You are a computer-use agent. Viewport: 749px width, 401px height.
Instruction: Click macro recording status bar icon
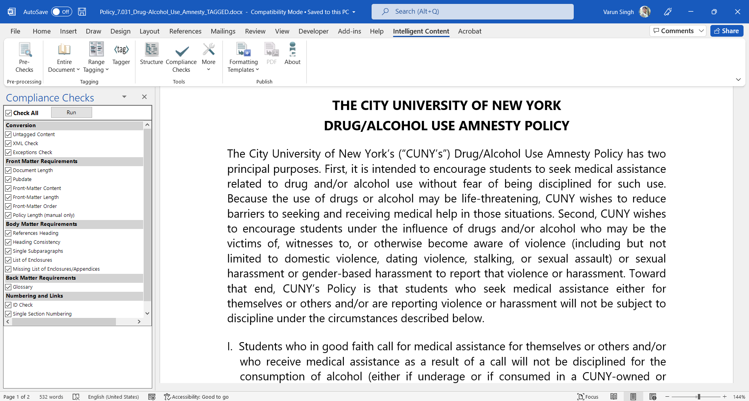[x=152, y=397]
